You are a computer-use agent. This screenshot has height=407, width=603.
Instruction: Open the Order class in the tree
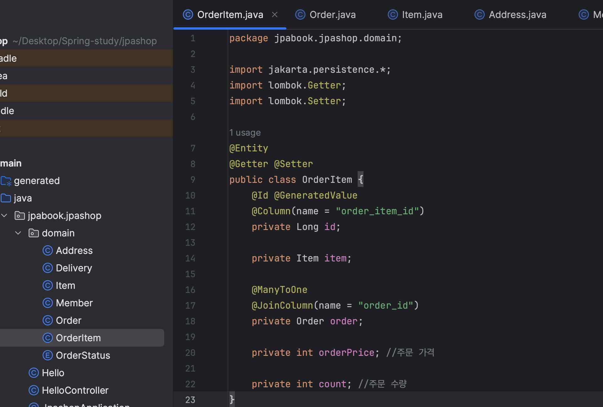click(x=68, y=320)
